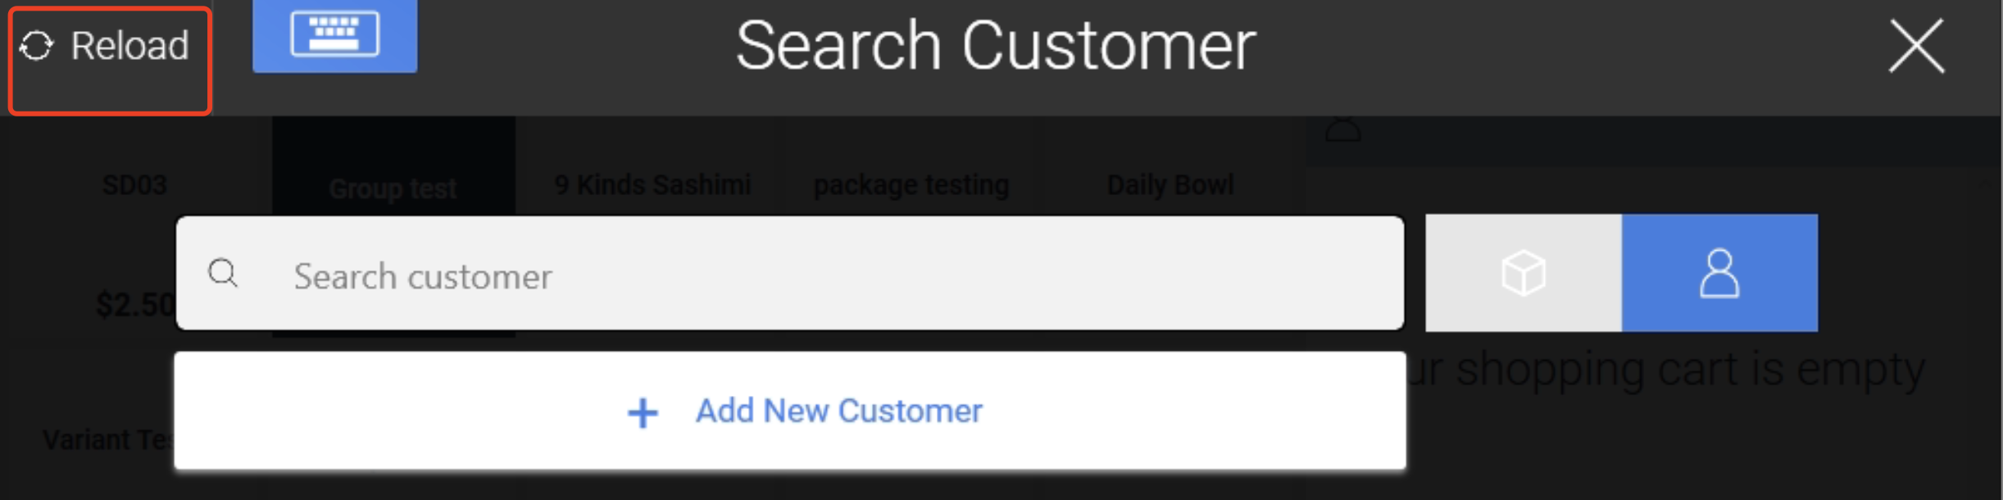Select the $2.50 product tile
The width and height of the screenshot is (2003, 500).
pos(135,304)
